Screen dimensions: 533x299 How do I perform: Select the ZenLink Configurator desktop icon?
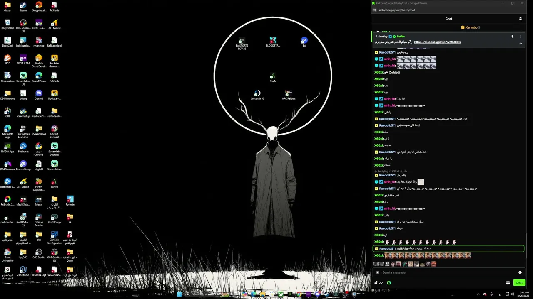(54, 238)
